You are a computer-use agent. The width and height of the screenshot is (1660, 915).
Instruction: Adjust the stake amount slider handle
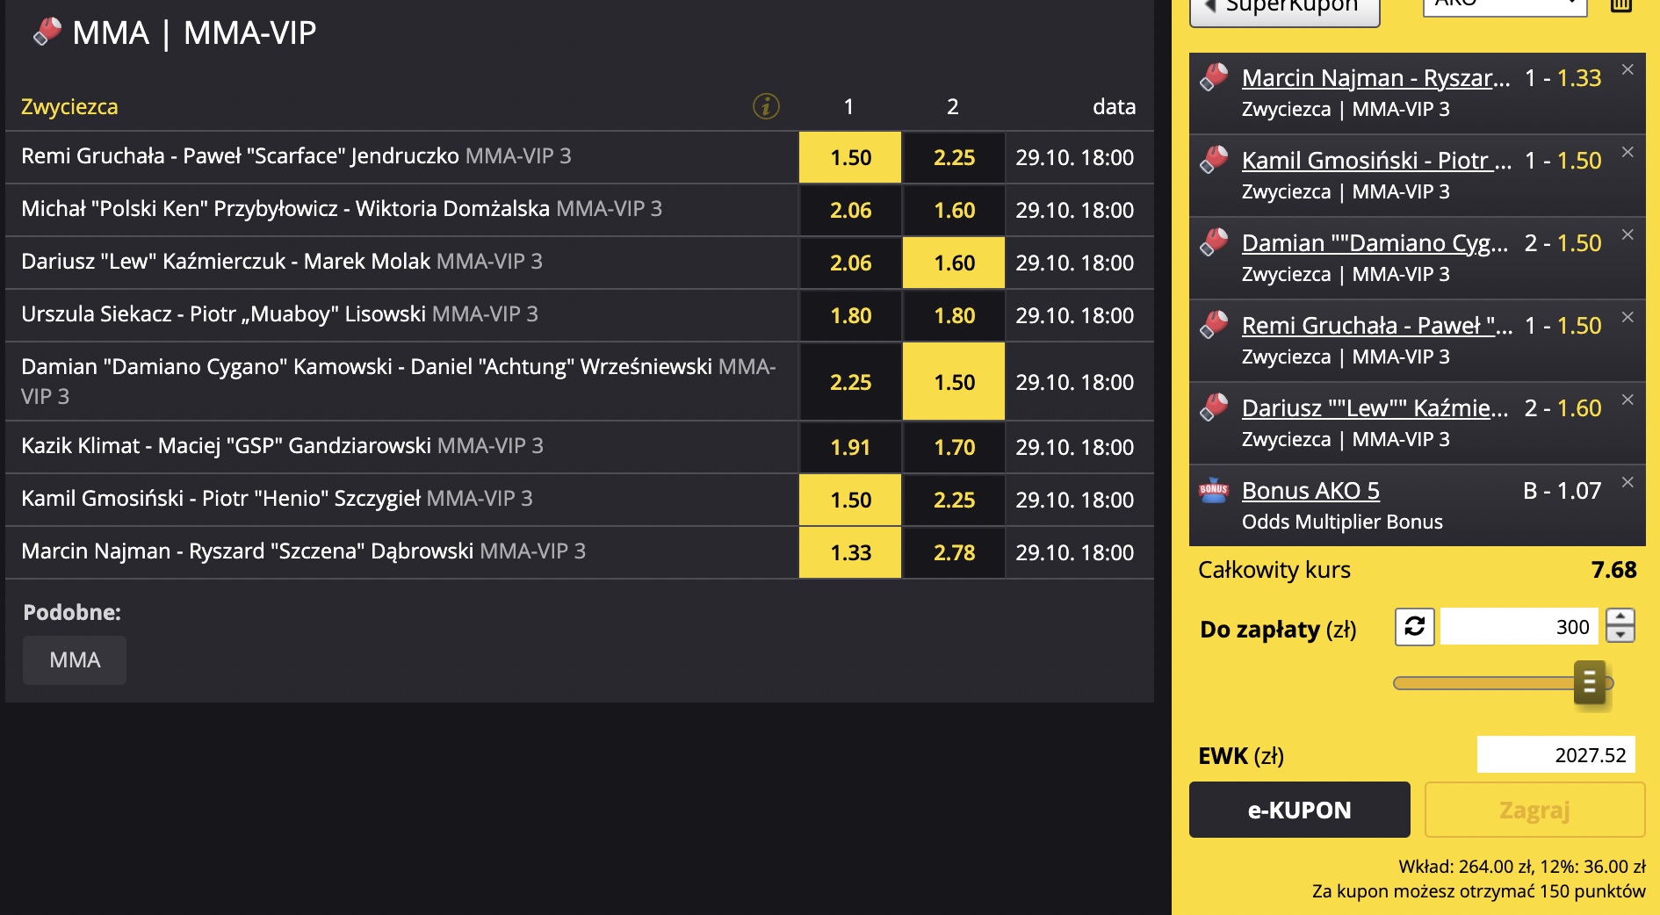click(x=1590, y=682)
